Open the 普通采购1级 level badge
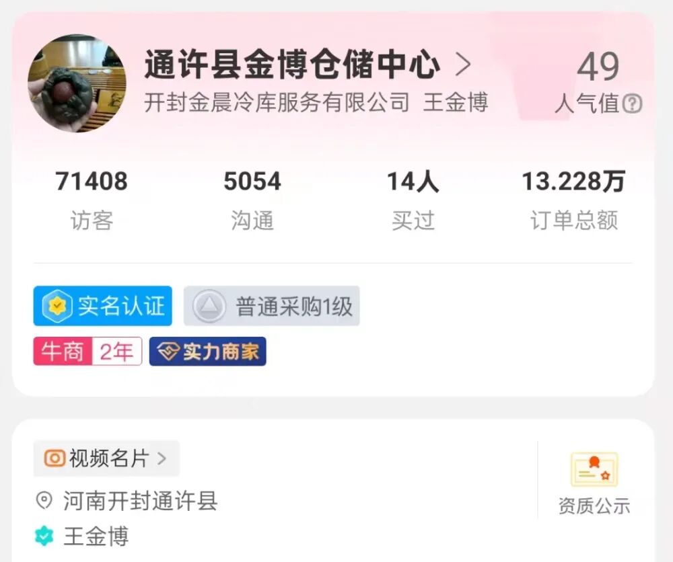Screen dimensions: 673x562 pyautogui.click(x=272, y=306)
